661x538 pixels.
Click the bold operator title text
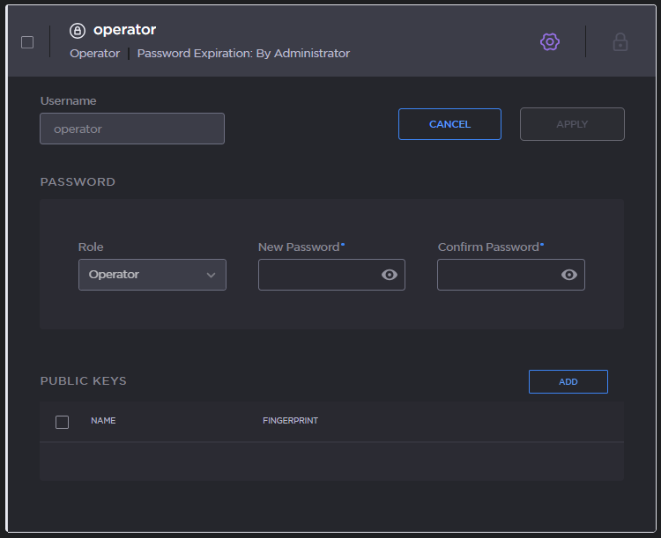124,30
